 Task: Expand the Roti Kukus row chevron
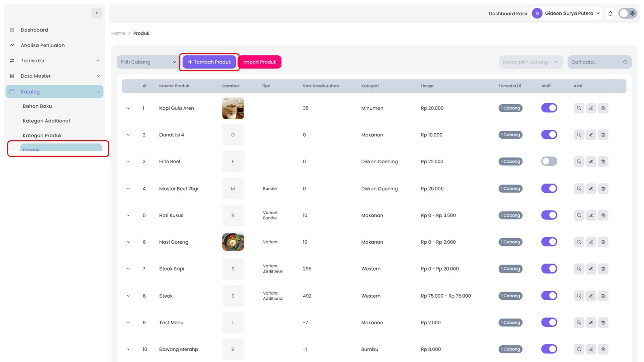coord(128,215)
